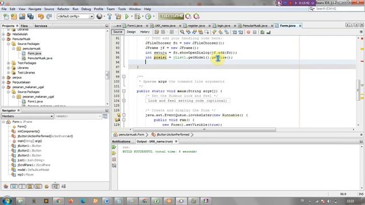
Task: Click the Comment lines icon in the editor toolbar
Action: (262, 32)
